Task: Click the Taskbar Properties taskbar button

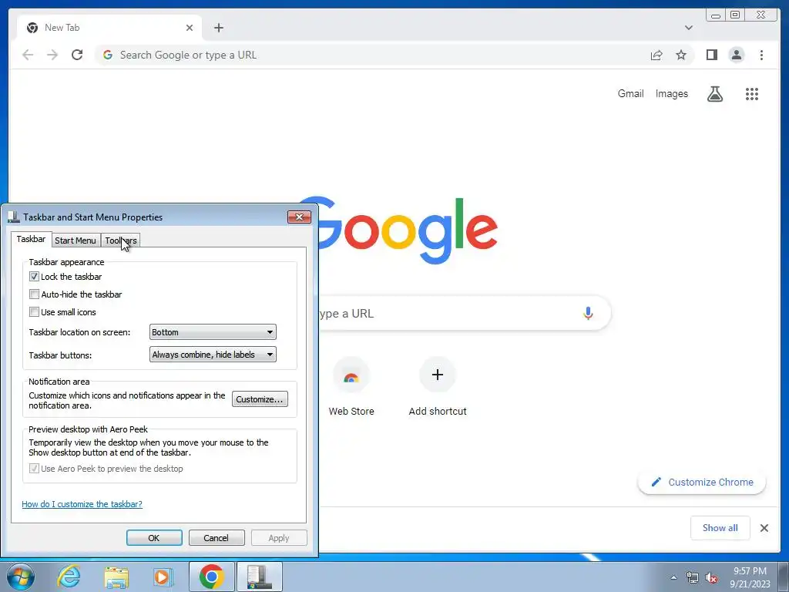Action: click(259, 577)
